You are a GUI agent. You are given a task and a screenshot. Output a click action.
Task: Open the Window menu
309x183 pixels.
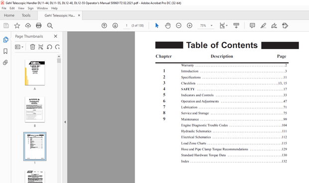coord(42,8)
